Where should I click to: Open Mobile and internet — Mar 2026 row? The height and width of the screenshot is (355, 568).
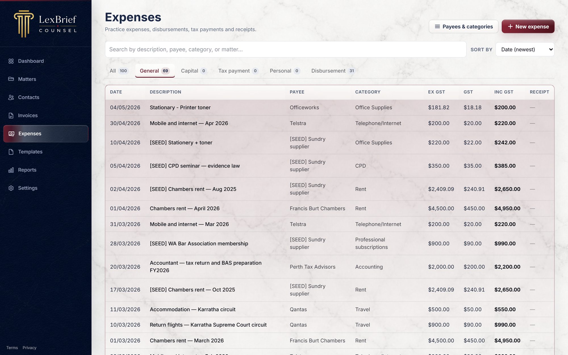[329, 224]
